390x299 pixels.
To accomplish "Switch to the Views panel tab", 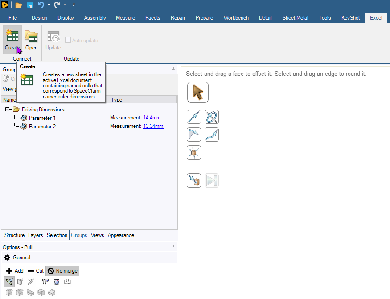I will (97, 235).
